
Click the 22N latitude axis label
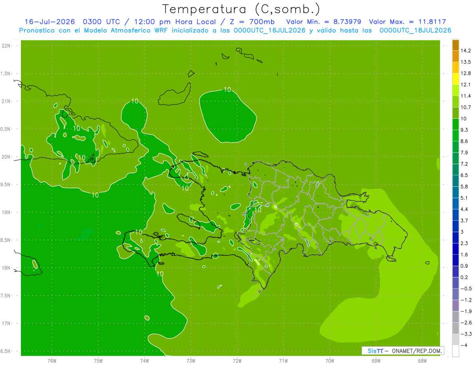coord(6,46)
